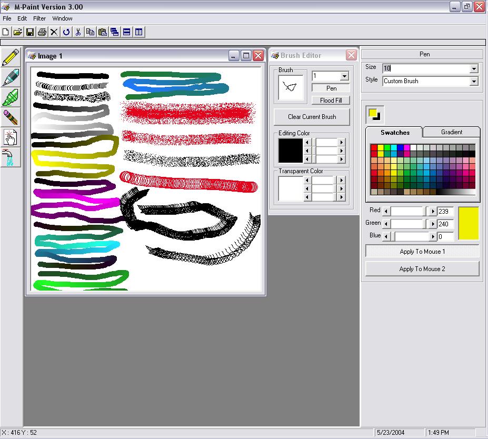Open the Brush number dropdown
This screenshot has width=488, height=439.
tap(344, 76)
